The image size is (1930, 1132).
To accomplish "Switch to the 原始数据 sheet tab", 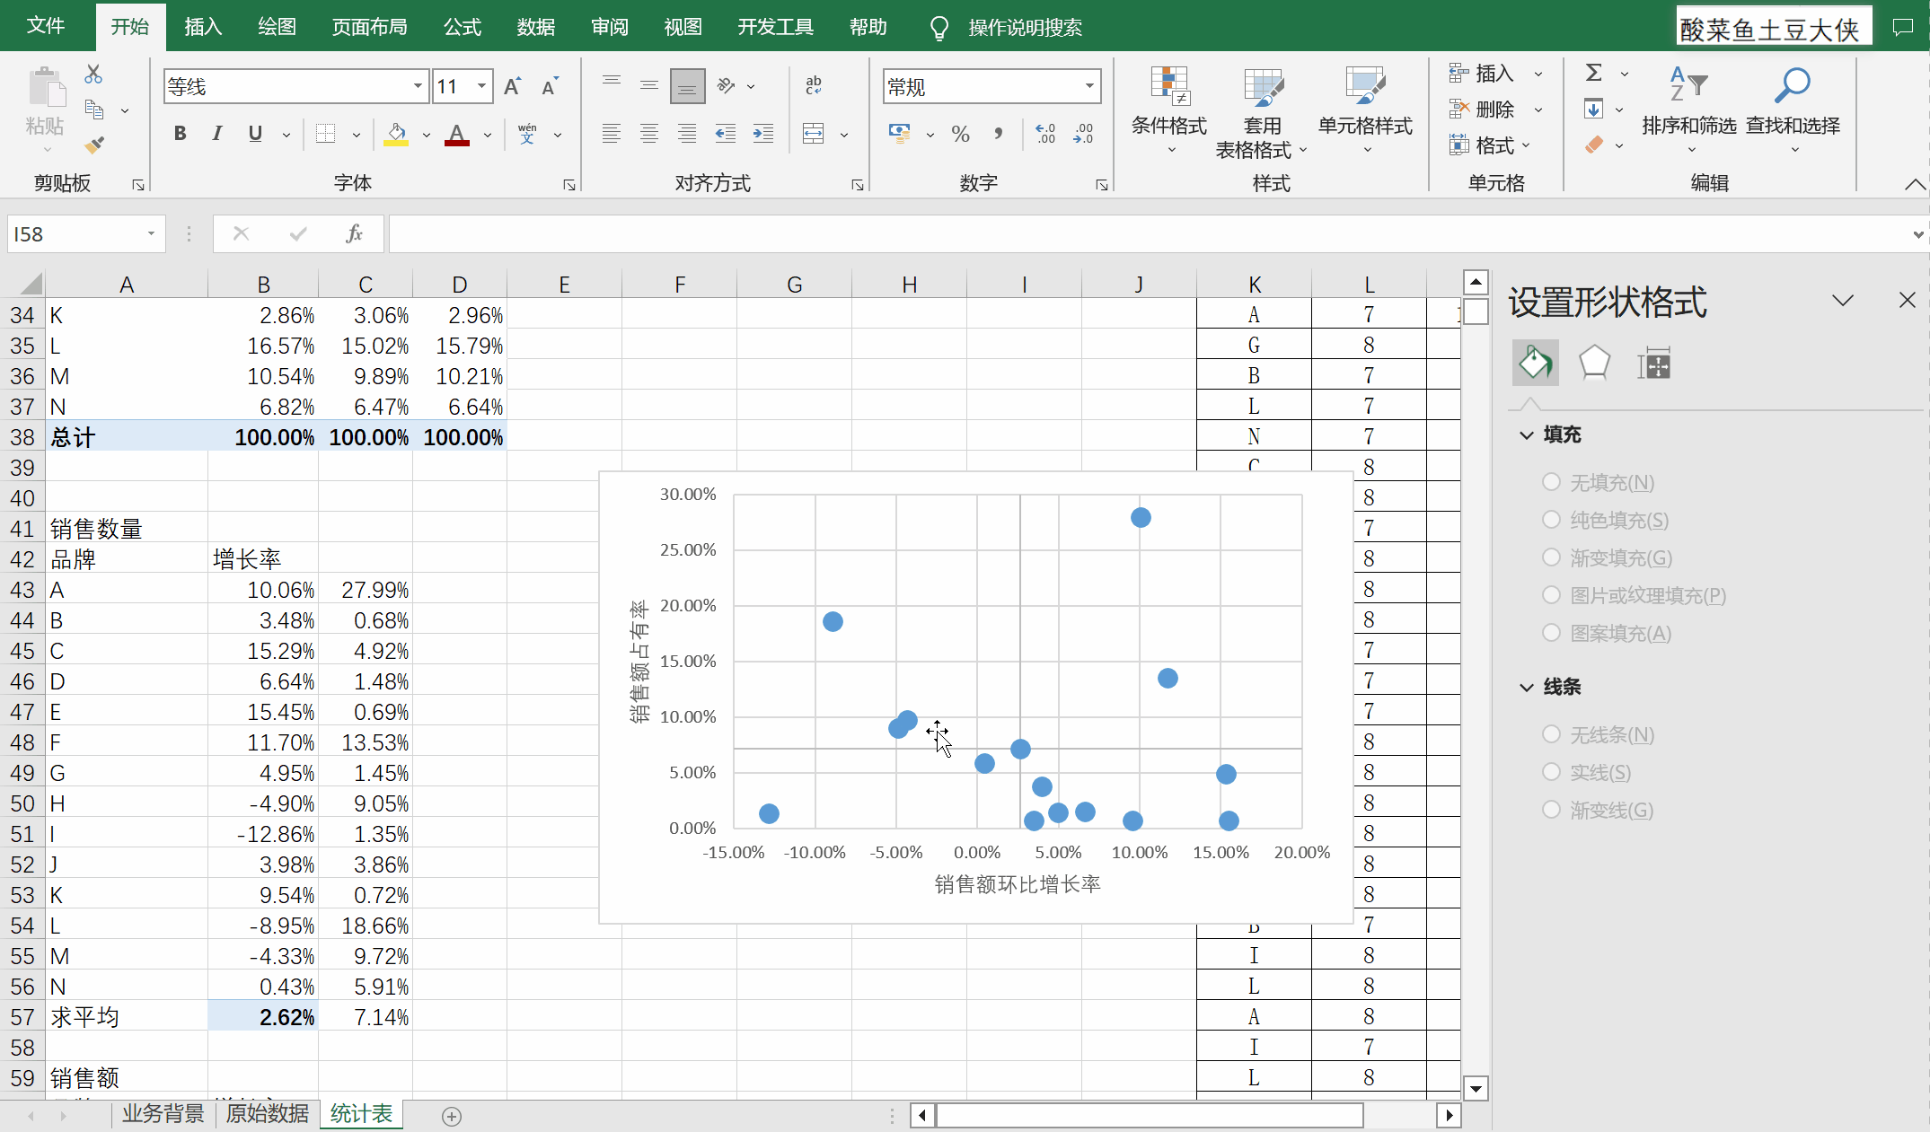I will (x=268, y=1114).
